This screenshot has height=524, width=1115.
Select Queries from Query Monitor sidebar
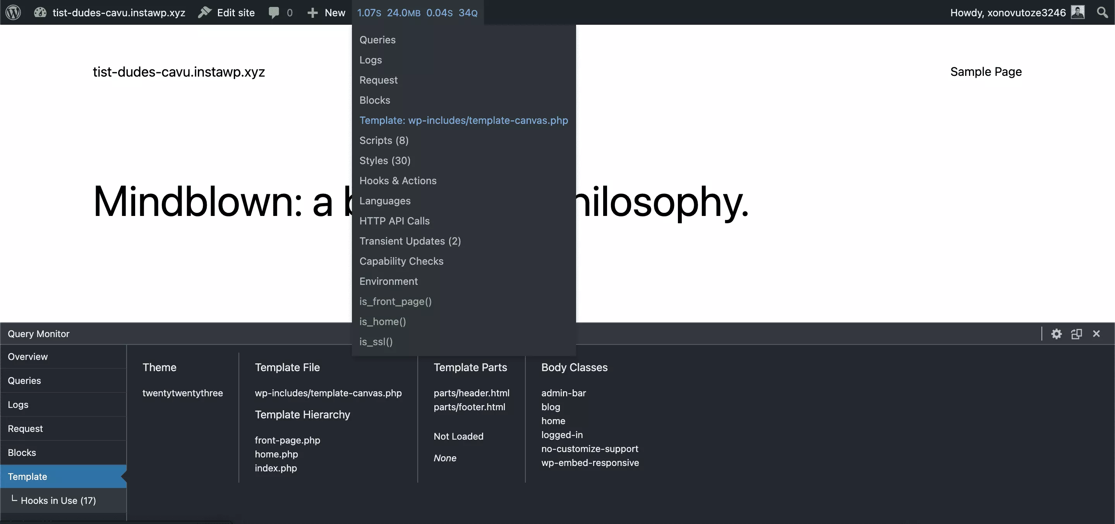tap(24, 380)
